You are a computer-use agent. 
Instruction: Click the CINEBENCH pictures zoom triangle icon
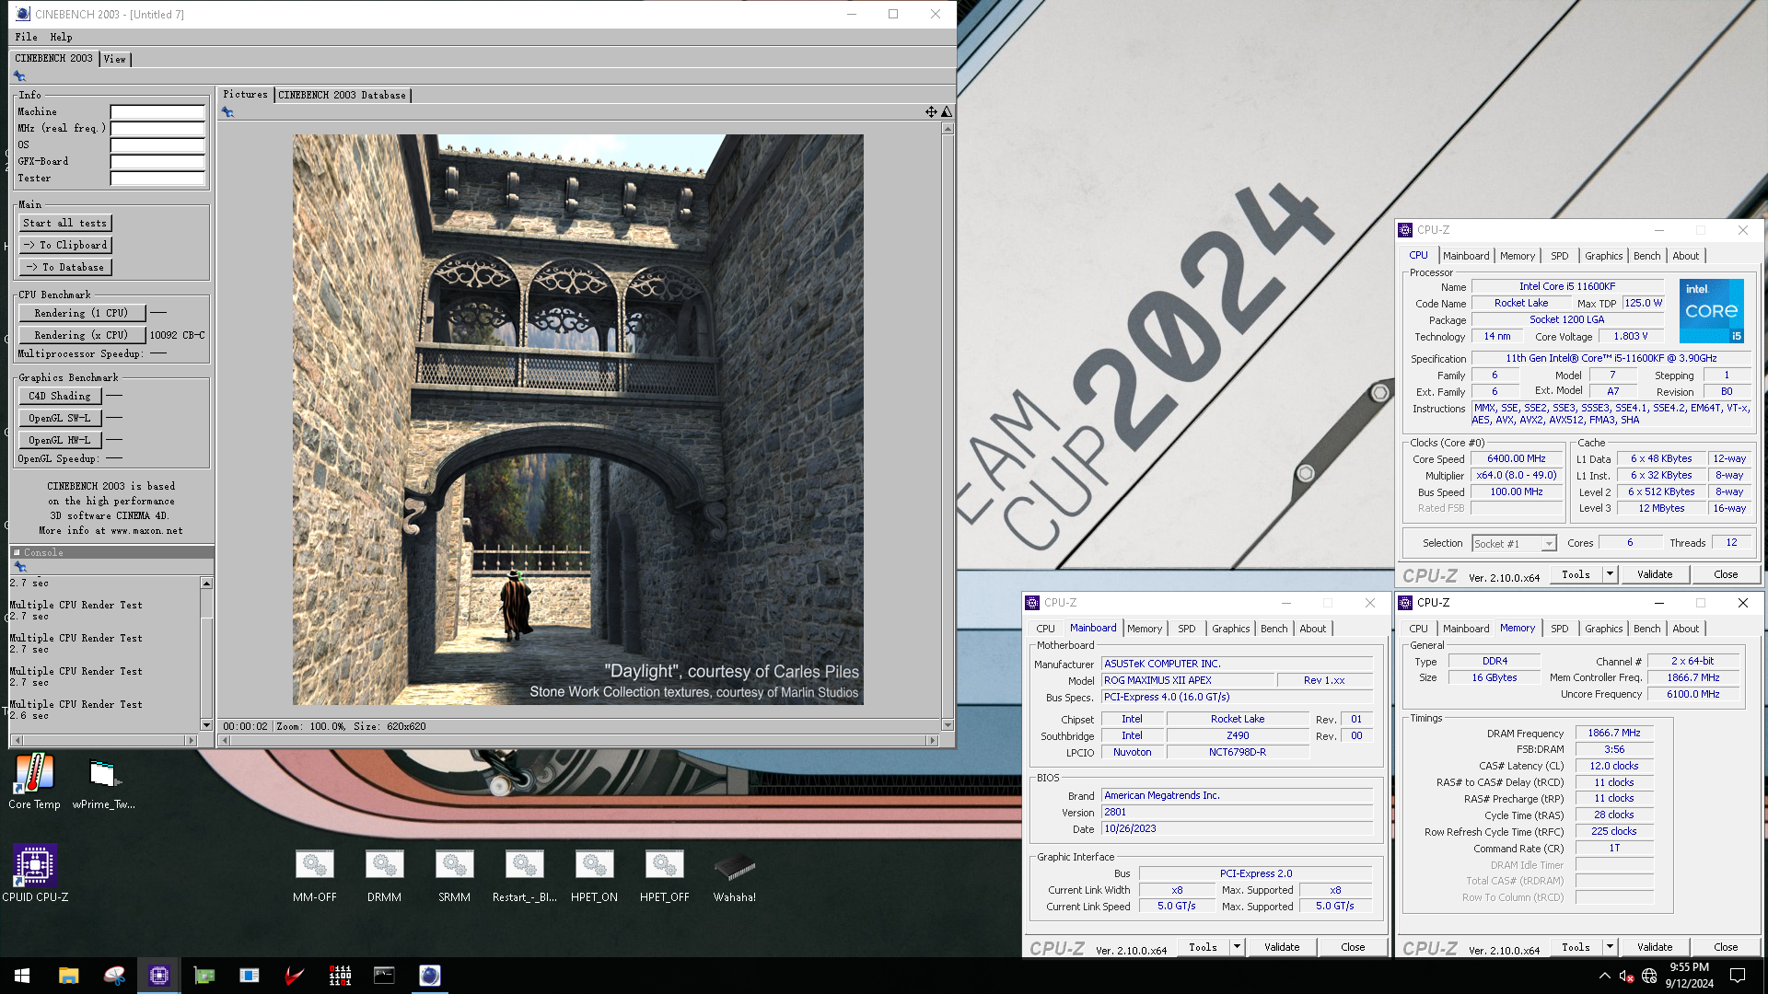tap(947, 112)
